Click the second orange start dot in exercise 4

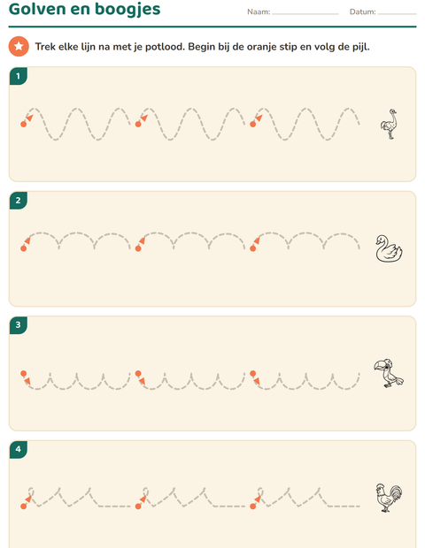point(138,506)
